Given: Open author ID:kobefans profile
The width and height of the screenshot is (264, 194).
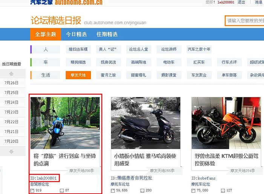Looking at the screenshot, I should [x=203, y=178].
